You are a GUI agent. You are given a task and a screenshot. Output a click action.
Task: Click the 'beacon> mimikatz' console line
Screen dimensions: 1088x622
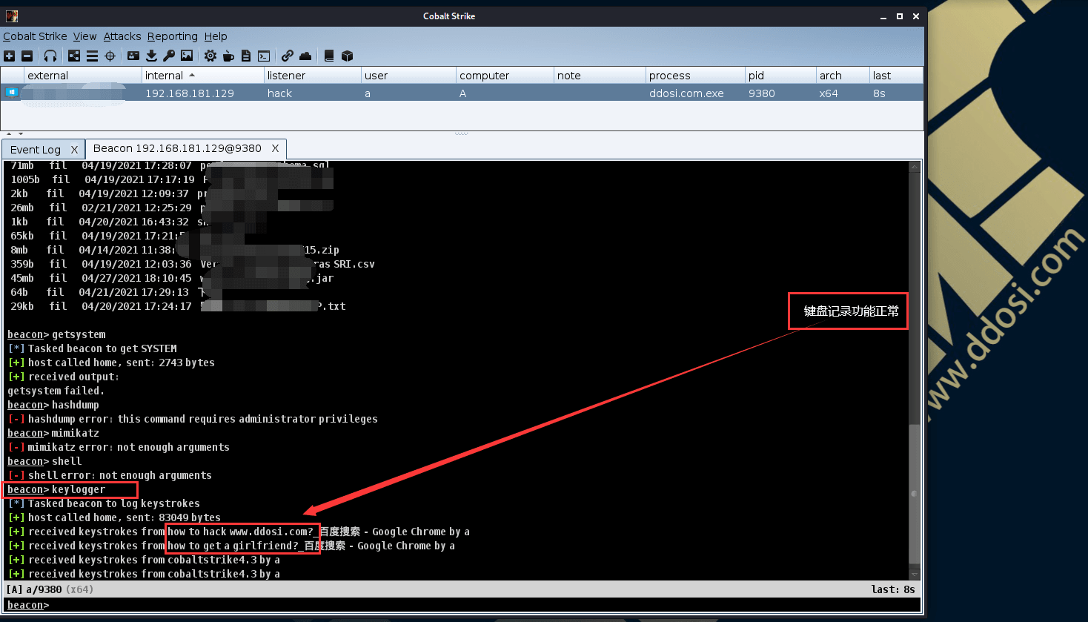[53, 433]
